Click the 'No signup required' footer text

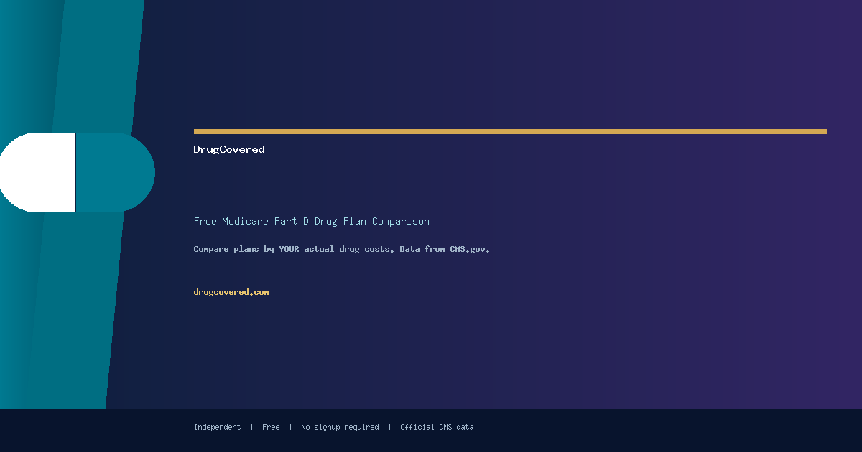point(340,427)
